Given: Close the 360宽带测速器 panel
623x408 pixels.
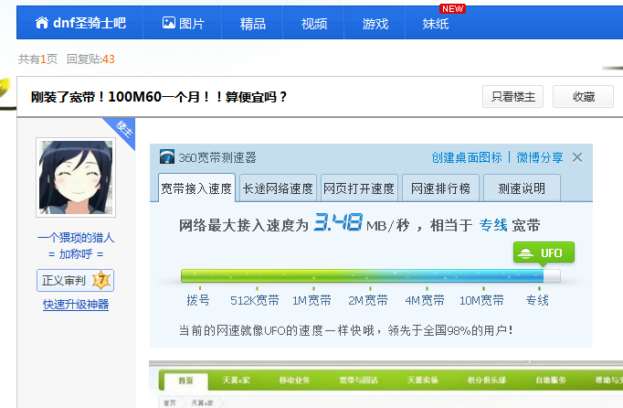Looking at the screenshot, I should pos(577,157).
